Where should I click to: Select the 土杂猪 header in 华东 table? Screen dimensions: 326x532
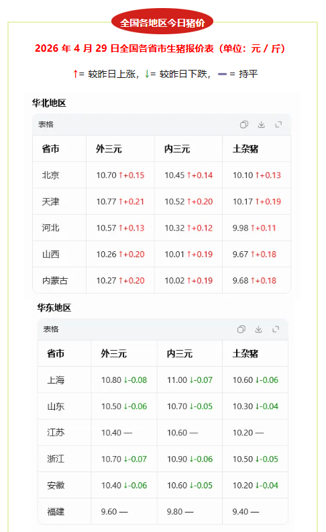tap(246, 353)
